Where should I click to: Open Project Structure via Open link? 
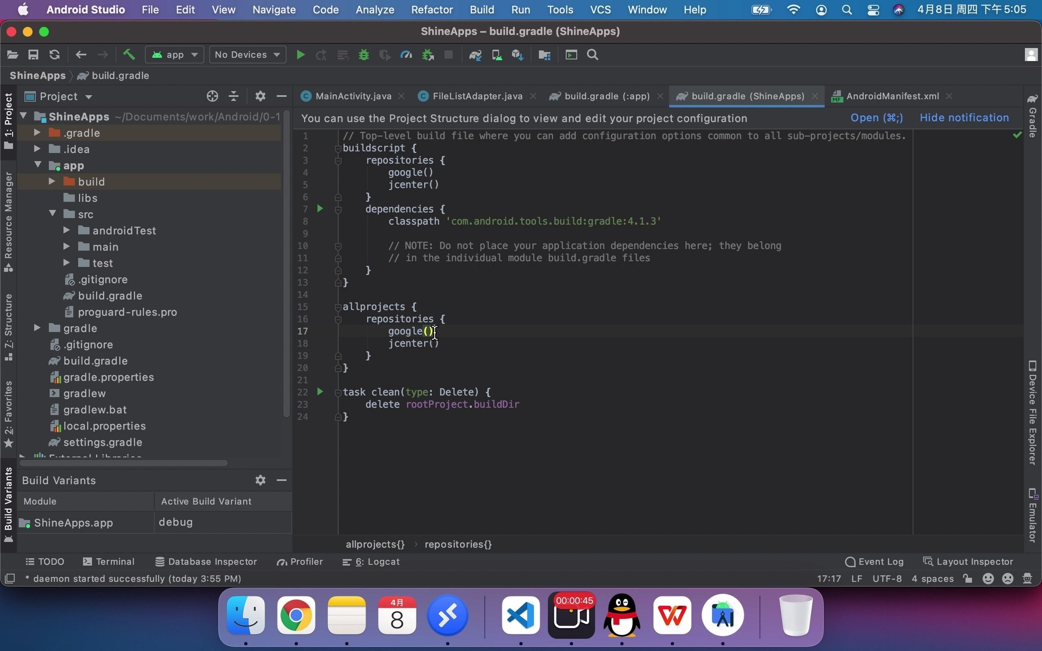click(x=877, y=118)
